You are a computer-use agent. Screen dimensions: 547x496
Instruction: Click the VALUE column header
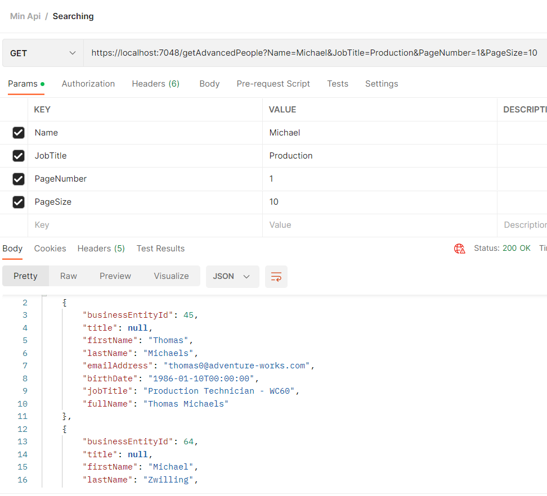(282, 110)
